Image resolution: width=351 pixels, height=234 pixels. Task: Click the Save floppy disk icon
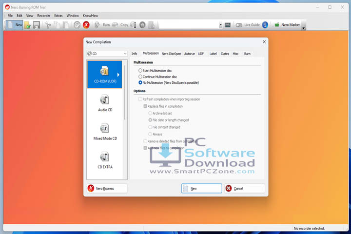click(x=36, y=25)
